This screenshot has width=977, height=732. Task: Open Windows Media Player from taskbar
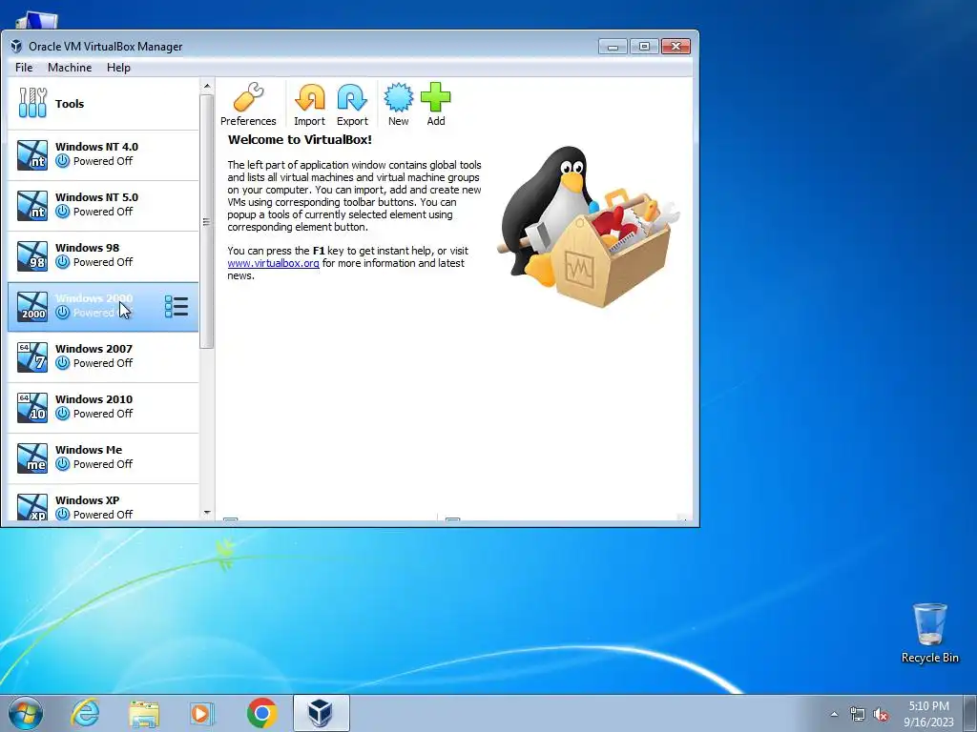pos(202,713)
